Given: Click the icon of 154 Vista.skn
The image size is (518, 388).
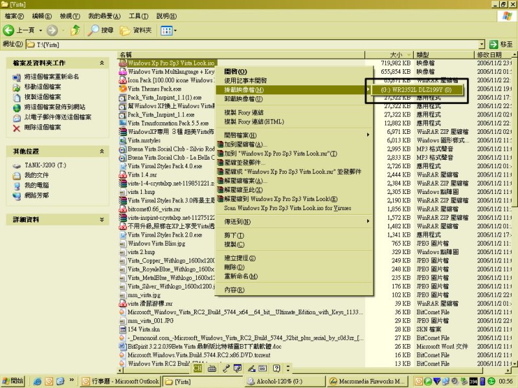Looking at the screenshot, I should pyautogui.click(x=123, y=329).
